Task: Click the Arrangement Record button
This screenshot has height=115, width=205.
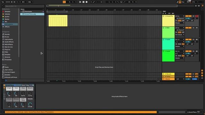Action: [86, 2]
